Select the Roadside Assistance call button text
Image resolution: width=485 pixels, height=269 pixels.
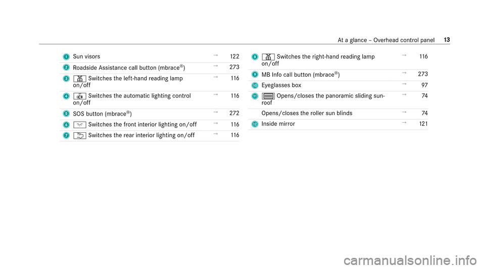coord(129,68)
